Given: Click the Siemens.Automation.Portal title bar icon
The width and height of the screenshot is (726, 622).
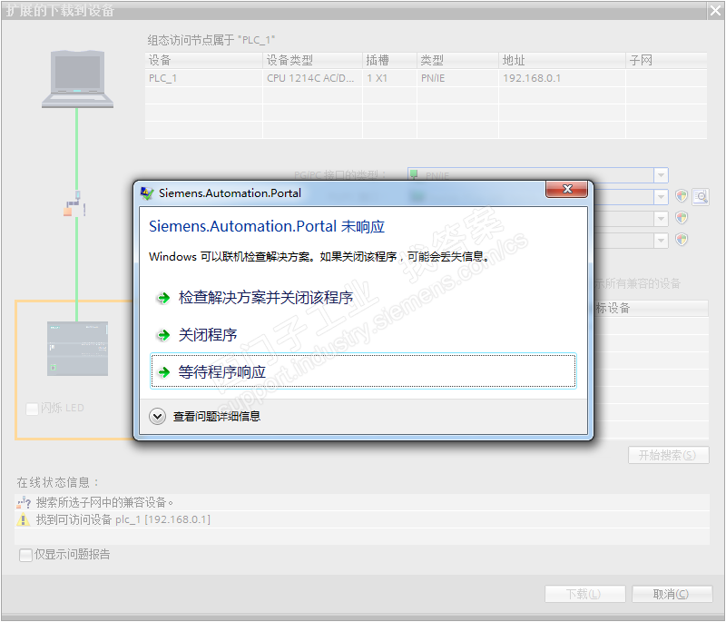Looking at the screenshot, I should [x=147, y=193].
